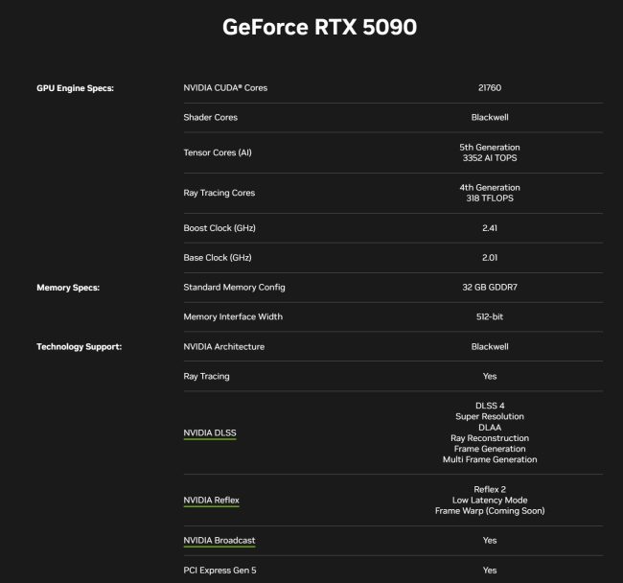Open the NVIDIA DLSS link
The height and width of the screenshot is (583, 623).
(210, 432)
